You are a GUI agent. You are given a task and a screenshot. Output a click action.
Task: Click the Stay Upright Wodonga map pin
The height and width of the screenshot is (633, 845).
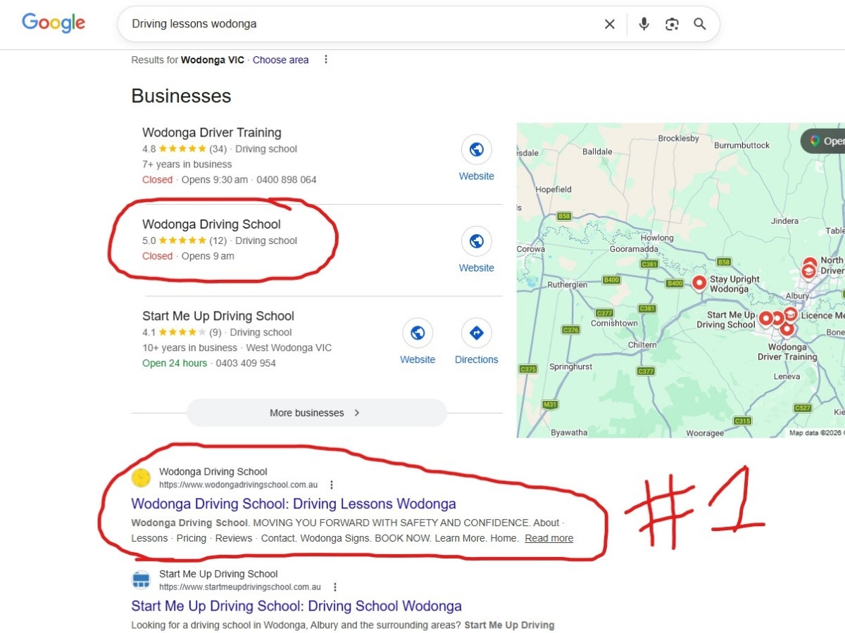click(x=699, y=283)
